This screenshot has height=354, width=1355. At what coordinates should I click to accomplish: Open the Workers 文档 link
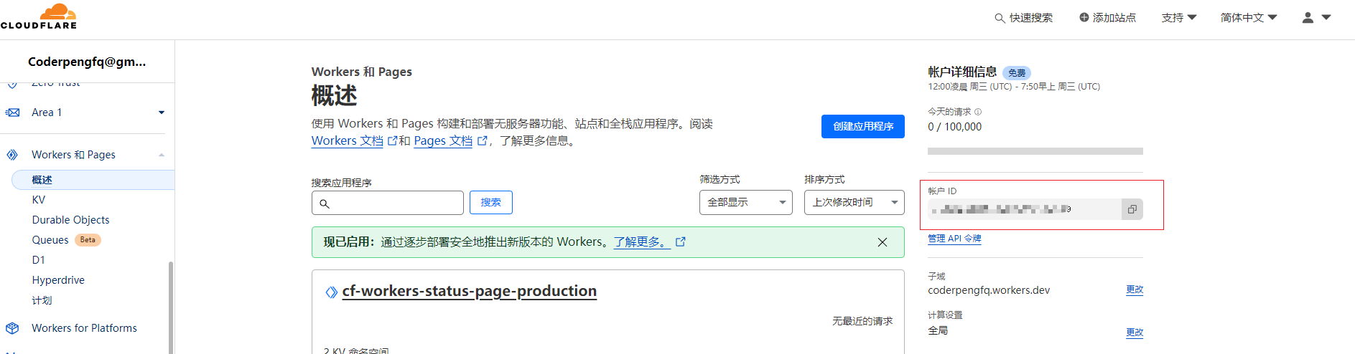(348, 140)
